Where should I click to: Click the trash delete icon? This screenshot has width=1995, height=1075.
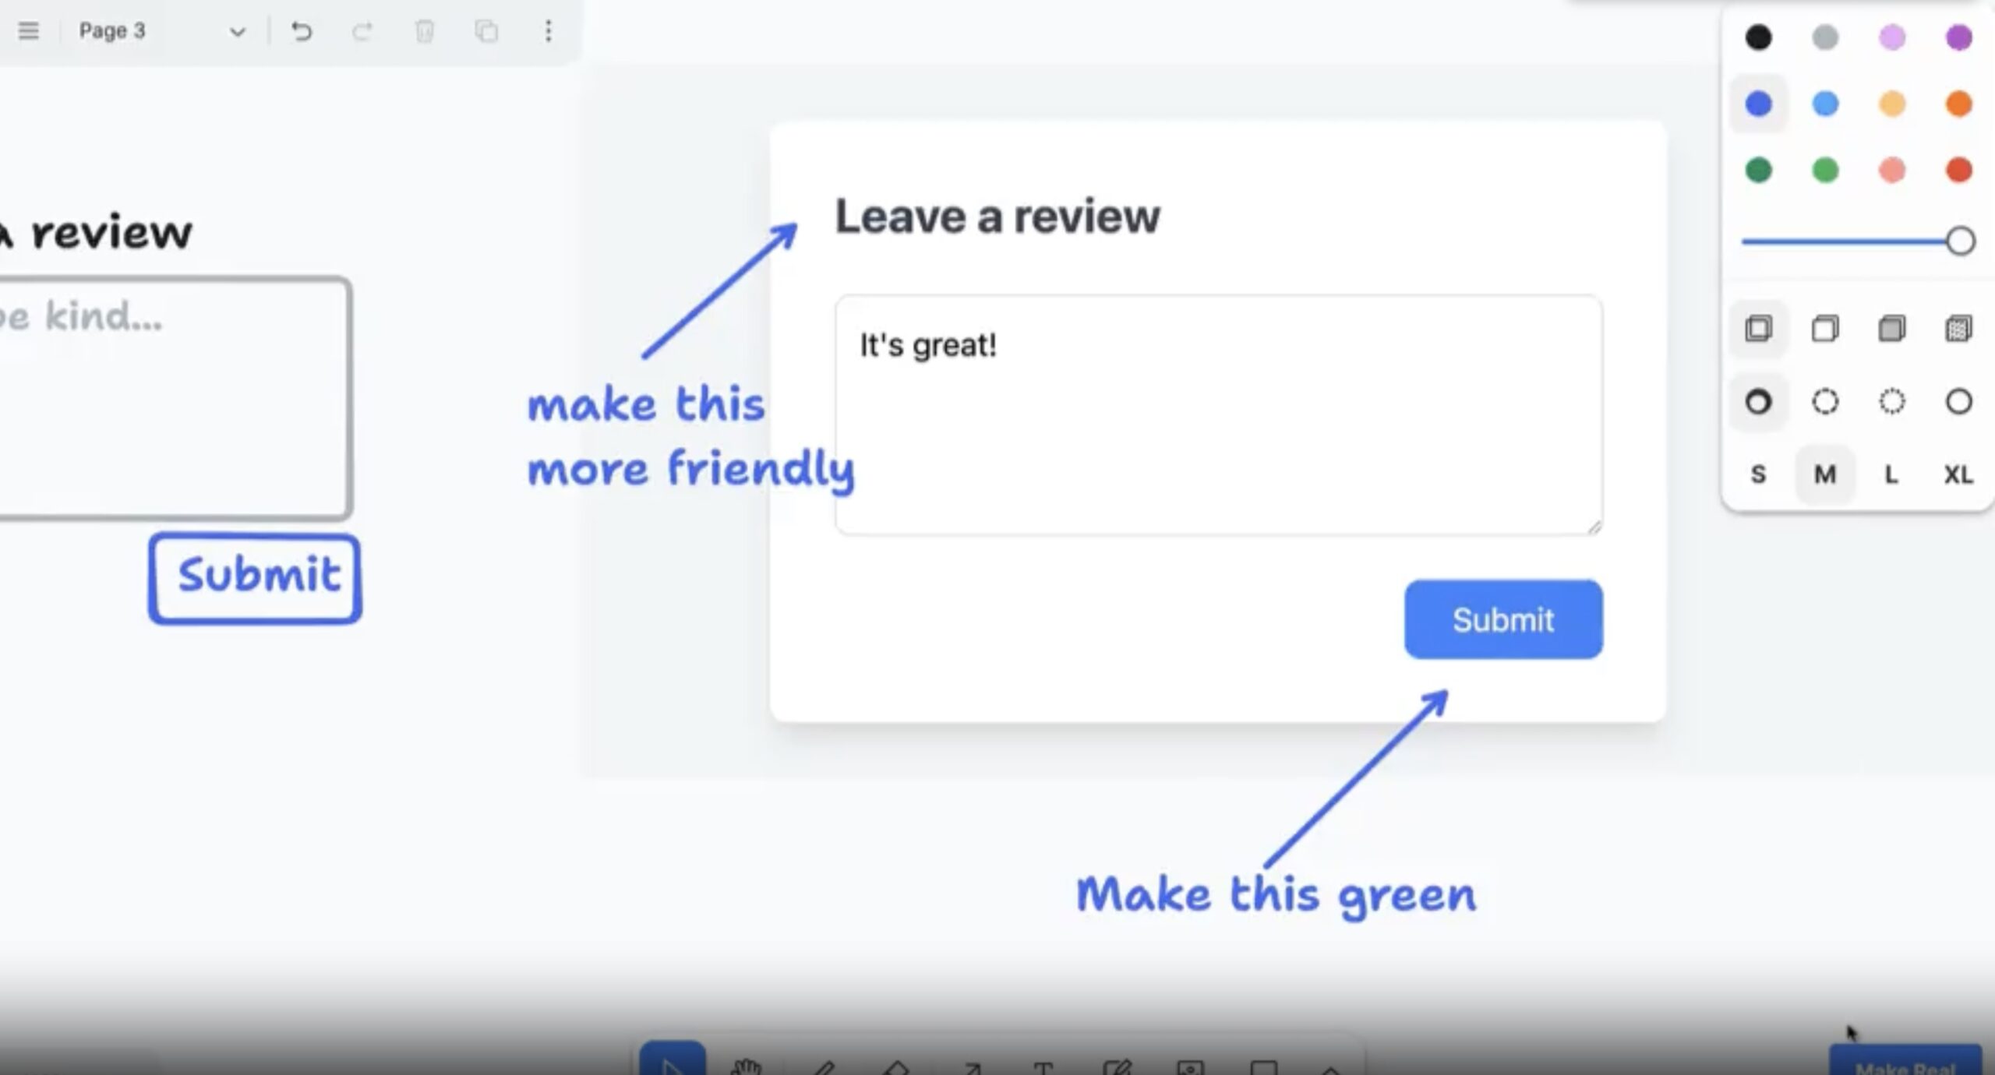coord(425,31)
